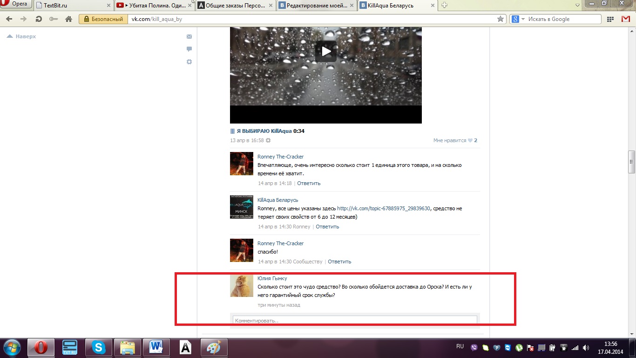636x358 pixels.
Task: Click the page vertical scrollbar thumb
Action: tap(631, 161)
